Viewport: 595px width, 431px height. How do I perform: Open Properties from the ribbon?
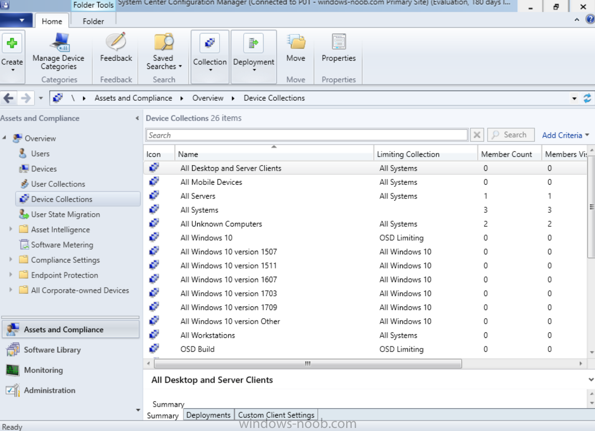click(339, 48)
